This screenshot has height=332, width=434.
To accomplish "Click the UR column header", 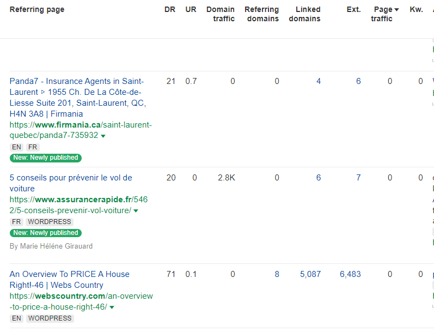I will click(x=191, y=9).
